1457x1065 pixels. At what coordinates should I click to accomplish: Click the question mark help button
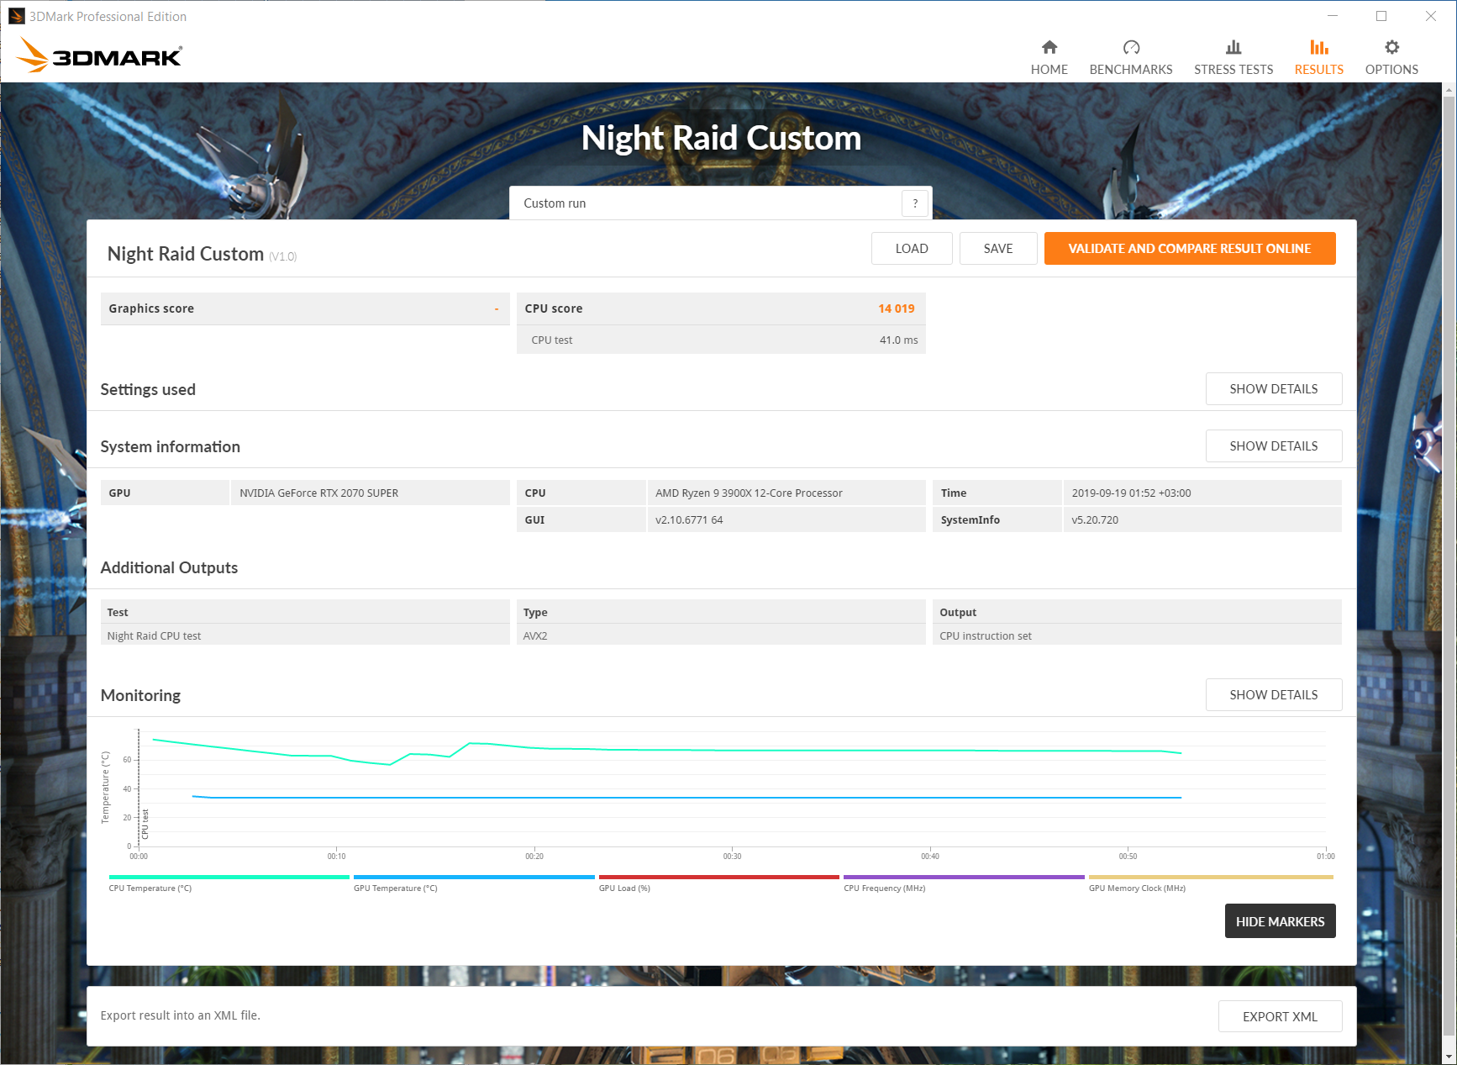click(915, 203)
